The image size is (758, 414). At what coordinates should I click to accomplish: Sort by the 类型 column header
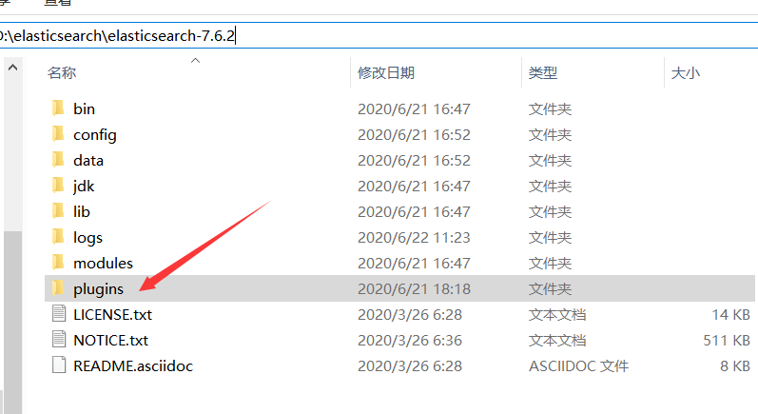(x=543, y=72)
